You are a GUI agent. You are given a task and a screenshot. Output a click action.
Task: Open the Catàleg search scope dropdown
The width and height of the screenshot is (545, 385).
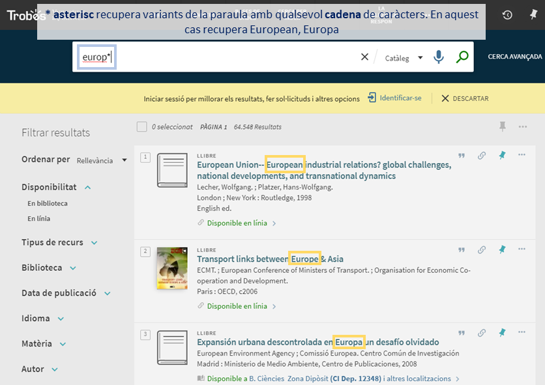[404, 58]
